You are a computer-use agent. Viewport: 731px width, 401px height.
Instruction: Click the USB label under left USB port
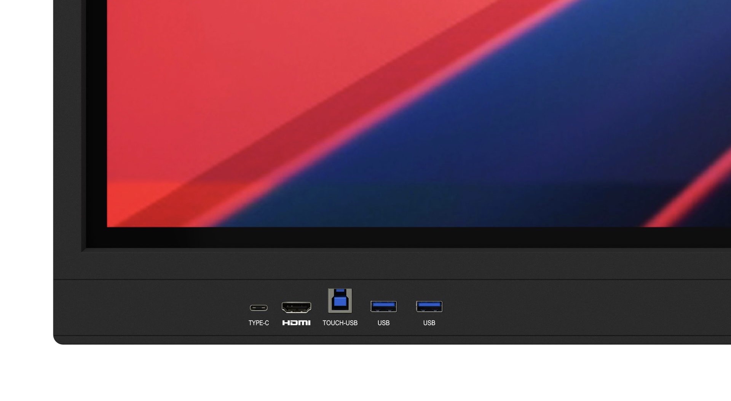point(383,323)
